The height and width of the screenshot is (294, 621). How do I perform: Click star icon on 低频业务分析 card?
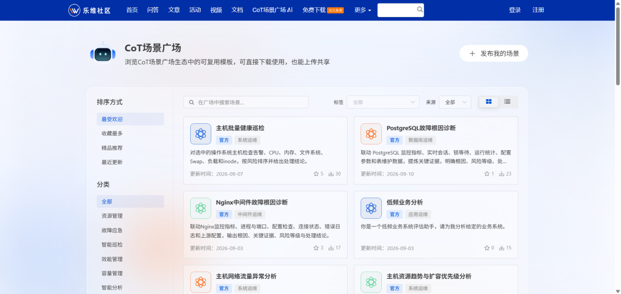coord(487,248)
